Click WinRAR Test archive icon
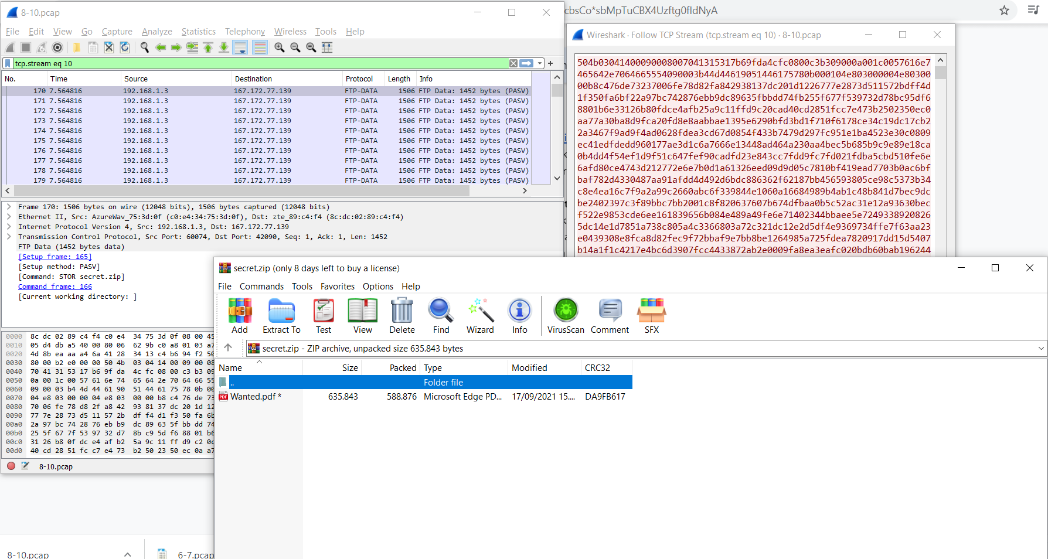The width and height of the screenshot is (1048, 559). [x=324, y=316]
